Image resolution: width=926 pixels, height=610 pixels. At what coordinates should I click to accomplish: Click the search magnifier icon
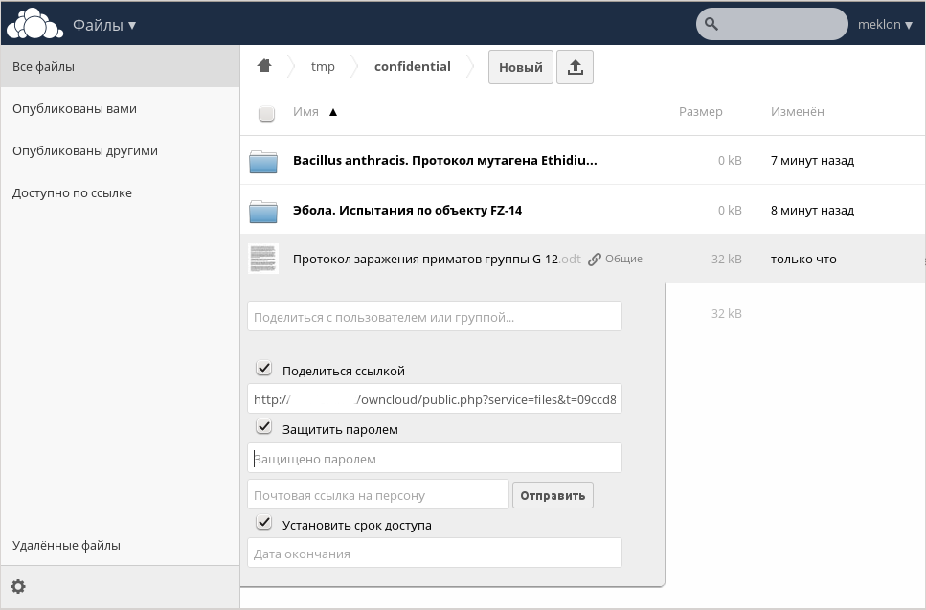point(713,24)
